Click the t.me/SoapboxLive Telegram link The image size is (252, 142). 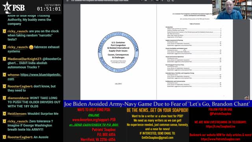220,127
